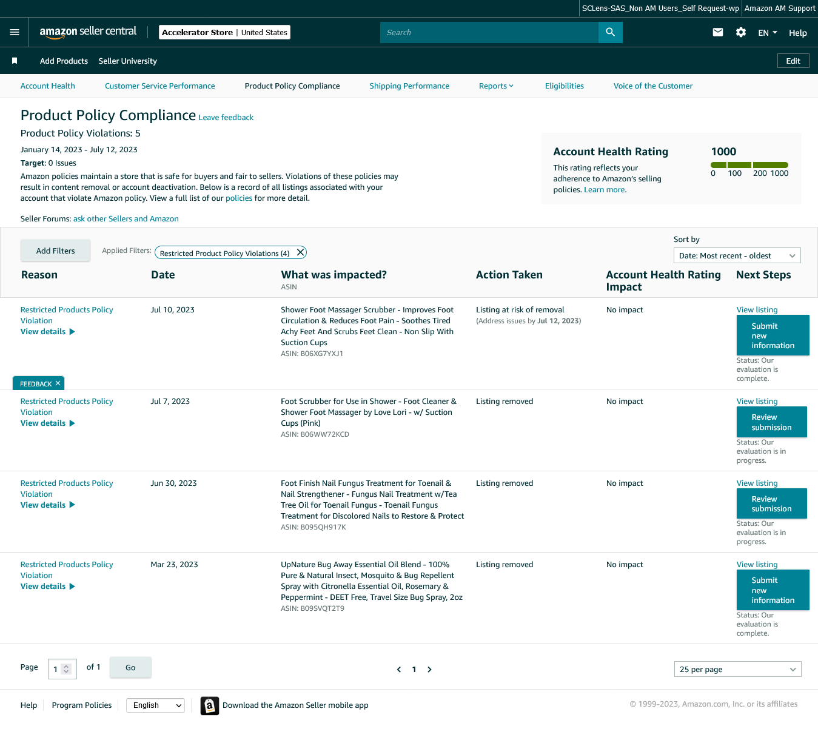This screenshot has height=740, width=818.
Task: Click the search magnifier button
Action: point(610,32)
